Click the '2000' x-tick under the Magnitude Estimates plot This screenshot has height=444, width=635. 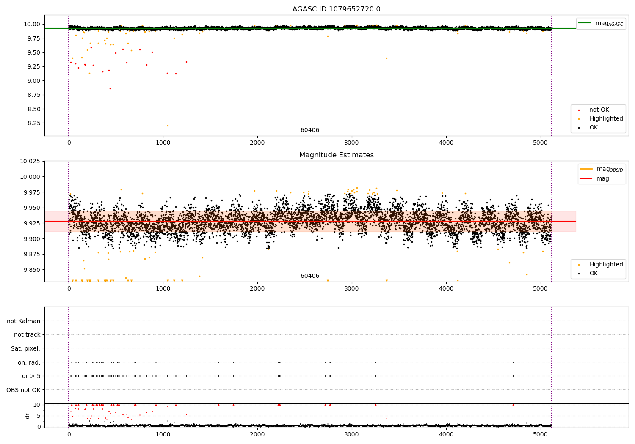tap(257, 289)
